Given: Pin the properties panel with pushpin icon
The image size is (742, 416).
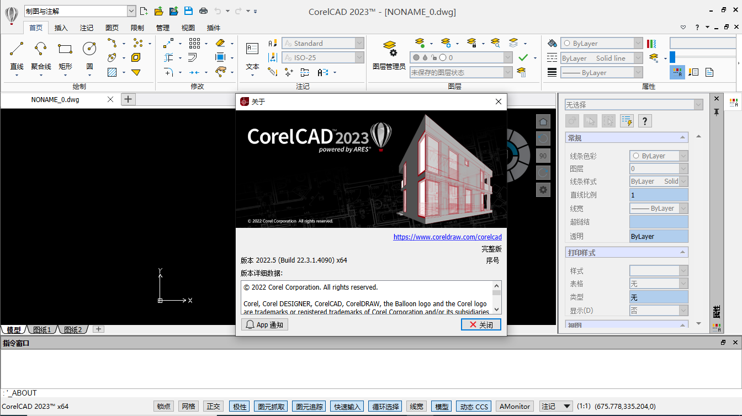Looking at the screenshot, I should coord(716,112).
